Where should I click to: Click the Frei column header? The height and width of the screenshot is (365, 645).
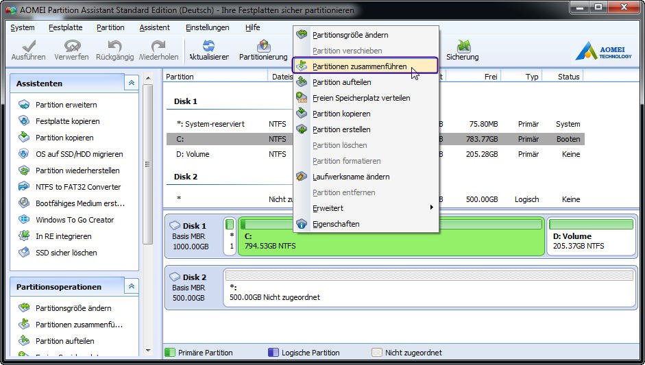(474, 77)
